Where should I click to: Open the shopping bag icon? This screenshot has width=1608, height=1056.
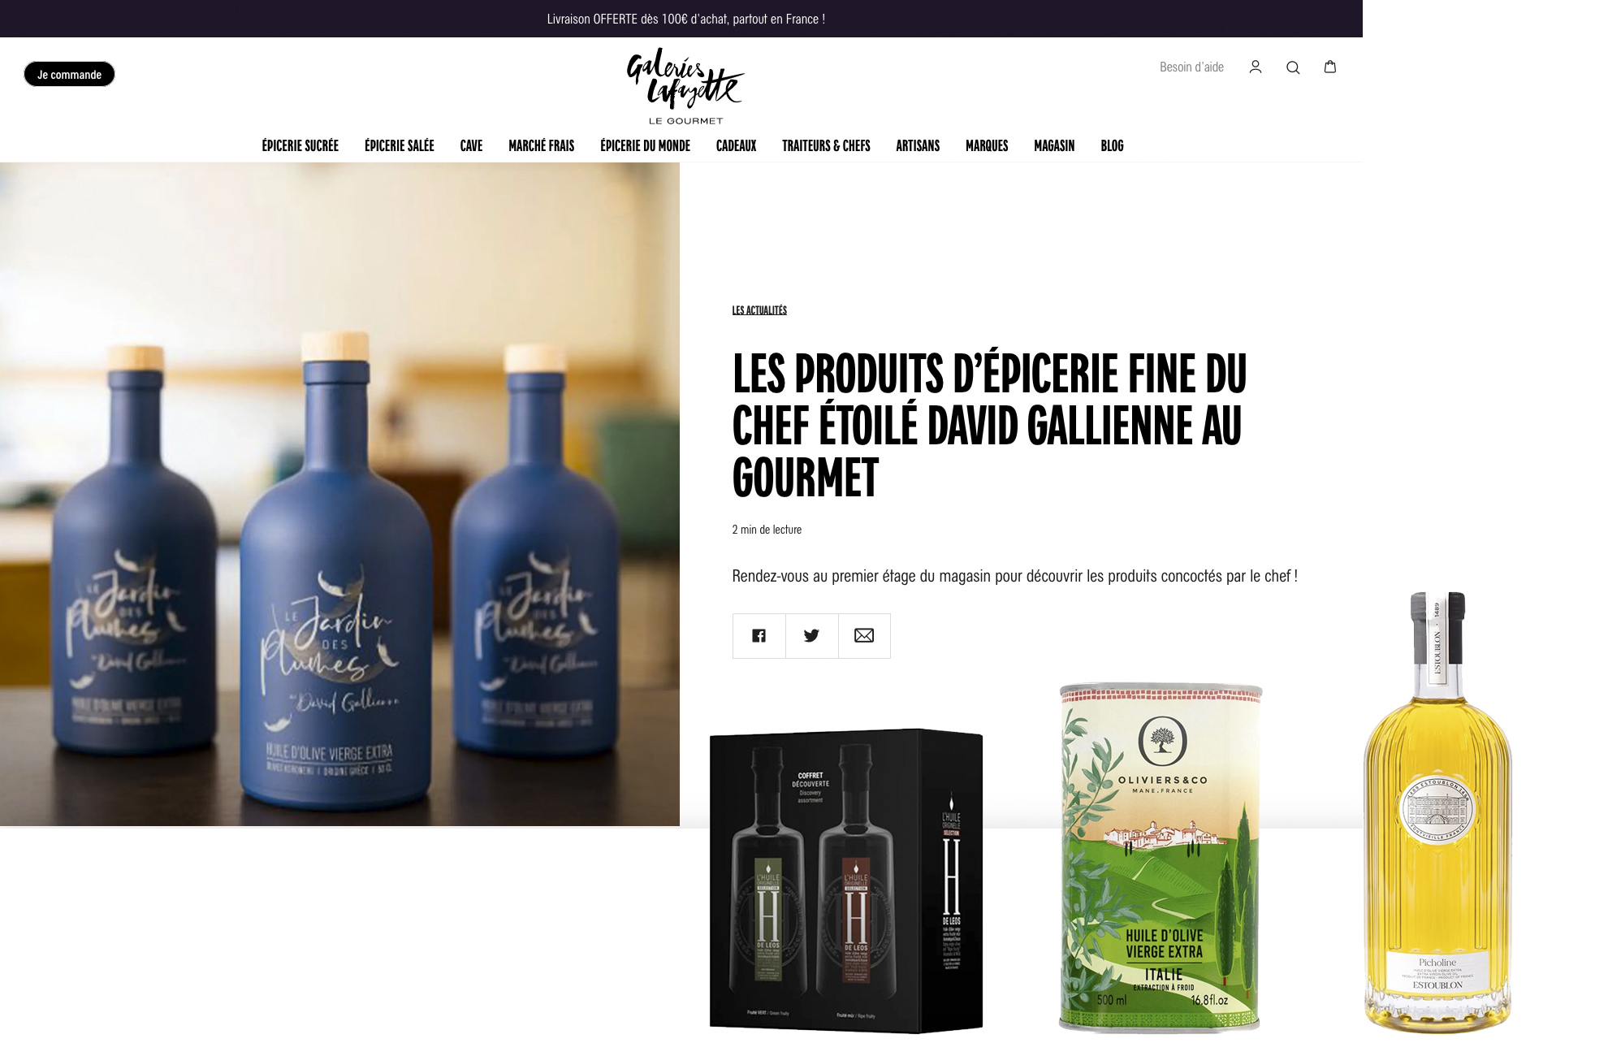1330,67
